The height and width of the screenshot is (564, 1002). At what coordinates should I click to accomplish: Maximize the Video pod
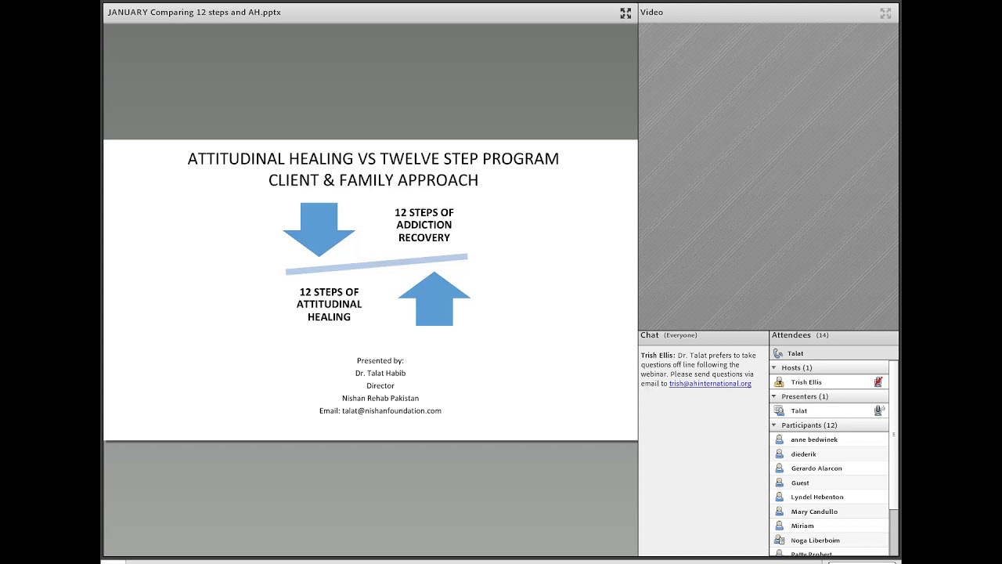pos(885,13)
